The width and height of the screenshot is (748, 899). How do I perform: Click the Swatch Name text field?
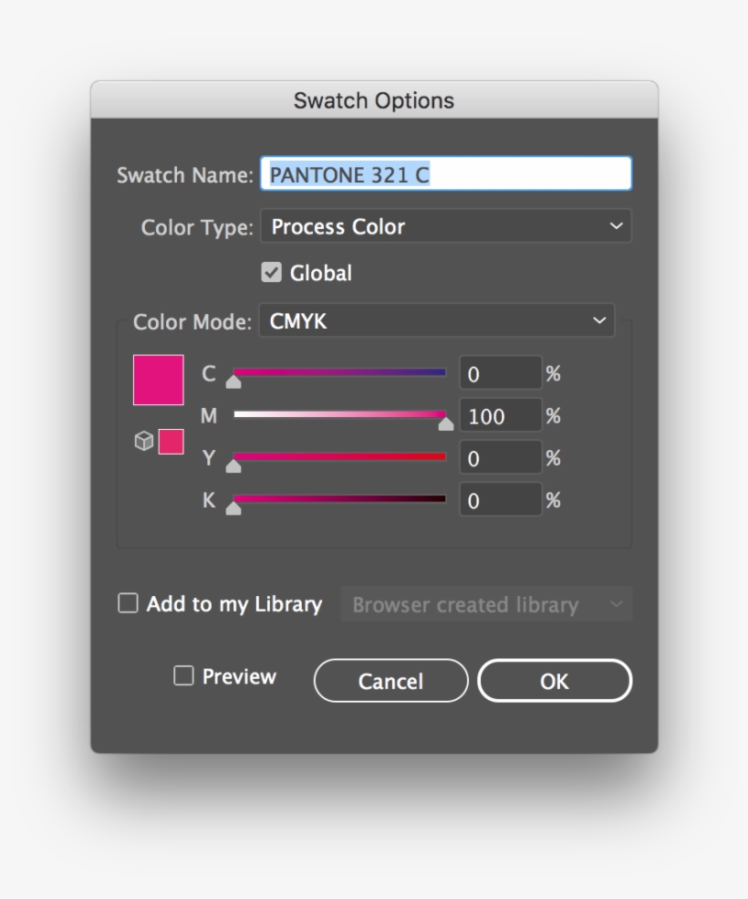click(x=445, y=174)
